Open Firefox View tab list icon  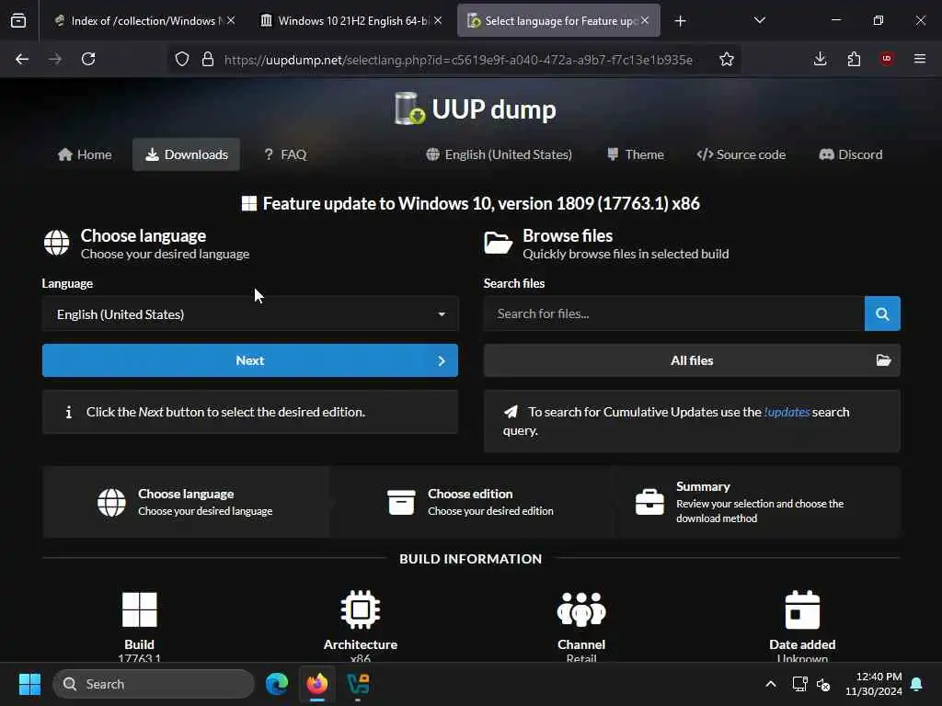point(18,21)
